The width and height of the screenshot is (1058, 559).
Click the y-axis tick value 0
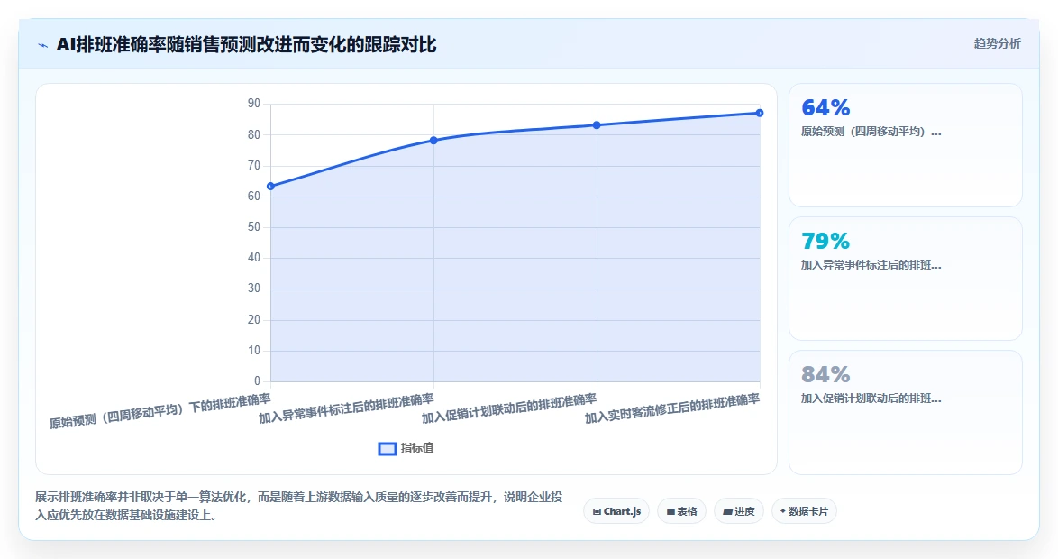tap(257, 380)
